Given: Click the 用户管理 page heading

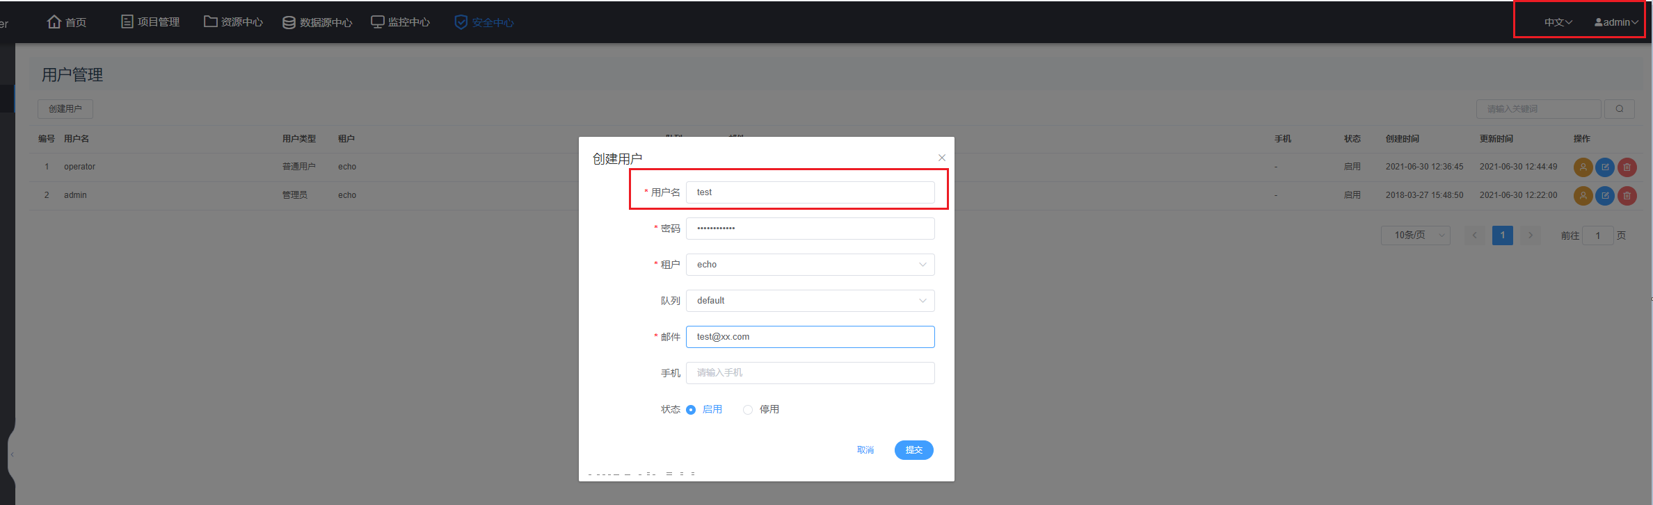Looking at the screenshot, I should (x=72, y=75).
